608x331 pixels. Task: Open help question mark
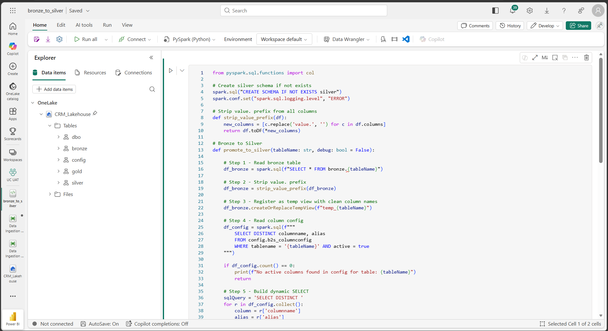point(564,10)
